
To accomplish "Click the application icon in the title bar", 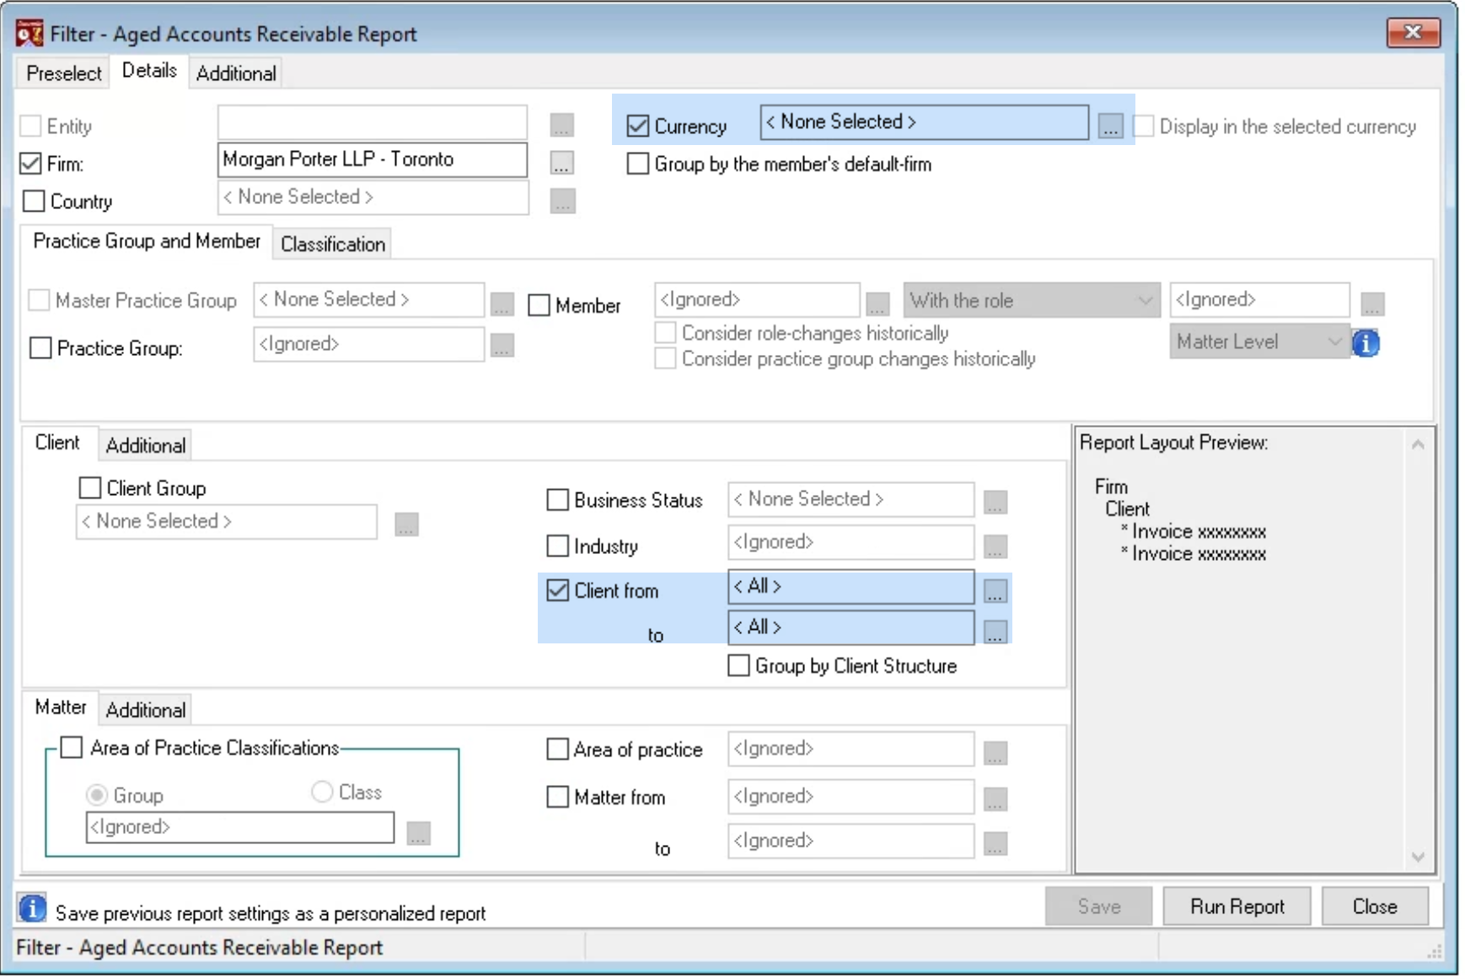I will (30, 34).
